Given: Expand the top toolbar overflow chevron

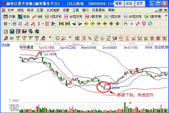Looking at the screenshot, I should coord(166,16).
